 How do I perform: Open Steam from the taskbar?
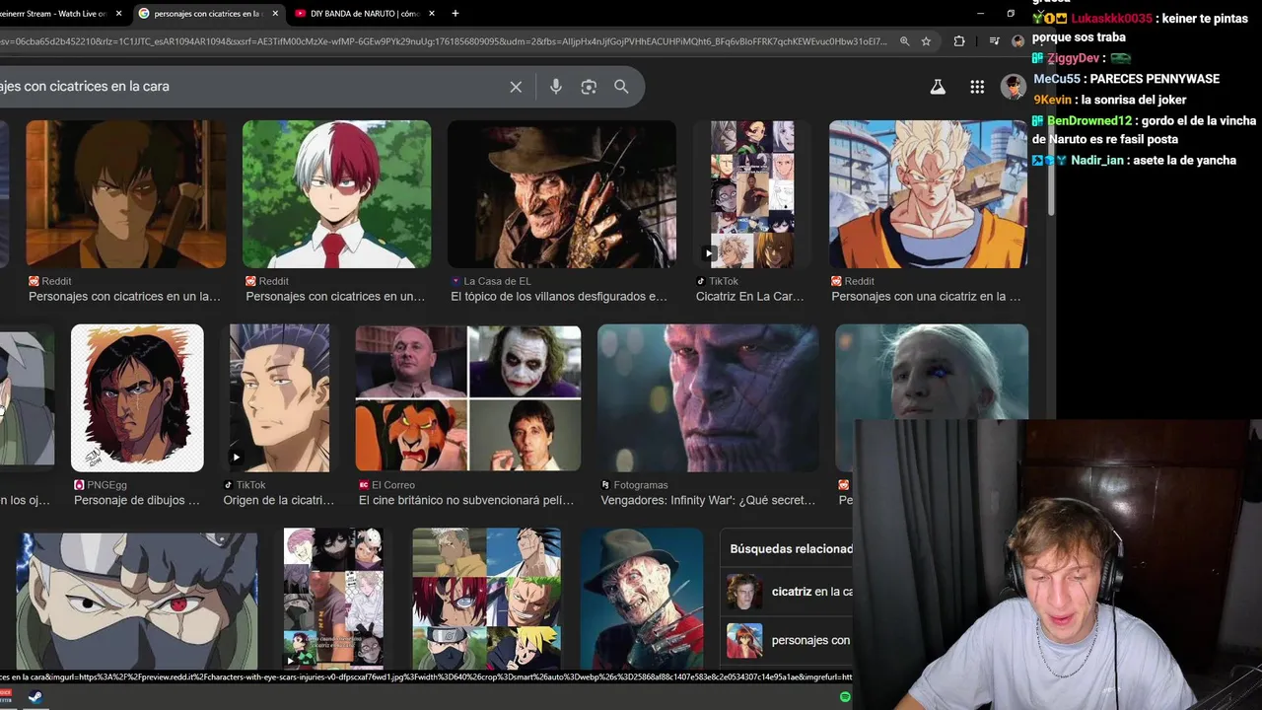35,697
